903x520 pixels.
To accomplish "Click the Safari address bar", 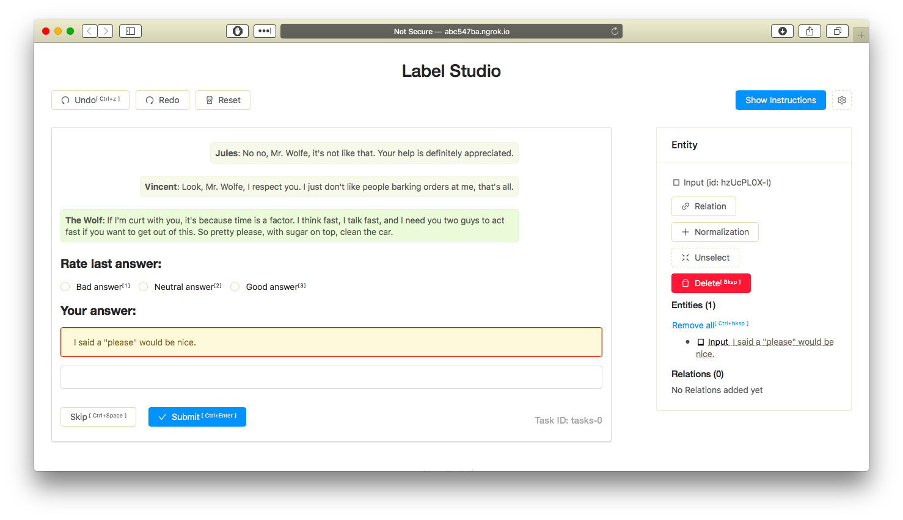I will coord(451,31).
